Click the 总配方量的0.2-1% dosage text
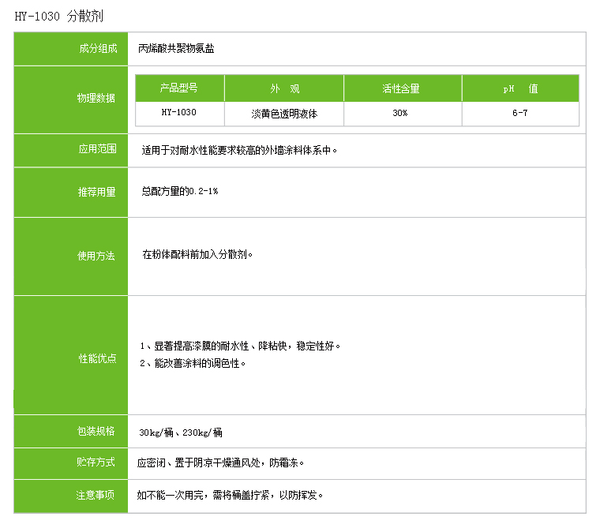Image resolution: width=600 pixels, height=528 pixels. tap(179, 192)
